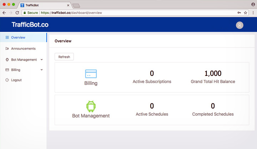Click the Overview grid icon in sidebar
257x149 pixels.
7,38
